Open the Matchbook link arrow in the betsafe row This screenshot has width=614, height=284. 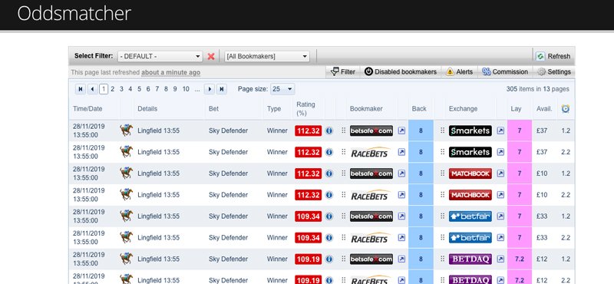pyautogui.click(x=500, y=173)
